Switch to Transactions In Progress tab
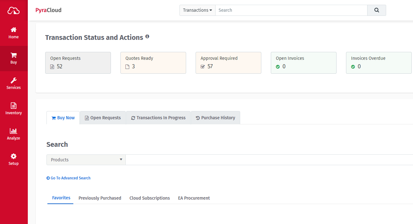 click(158, 118)
